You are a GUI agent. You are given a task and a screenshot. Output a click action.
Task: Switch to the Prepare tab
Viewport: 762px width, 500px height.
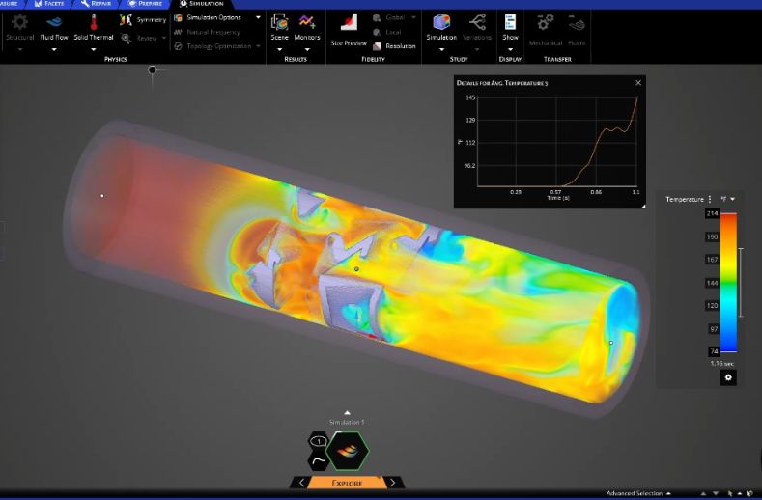145,4
